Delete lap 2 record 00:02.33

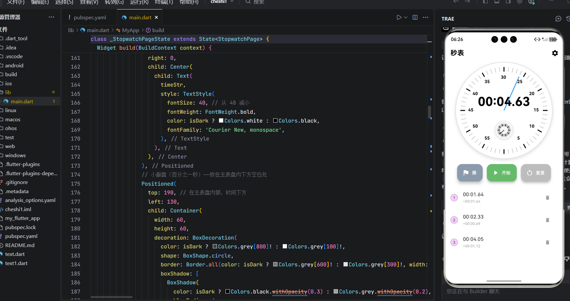point(547,220)
